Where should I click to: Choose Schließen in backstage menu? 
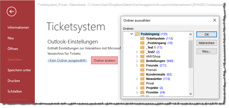[x=15, y=91]
